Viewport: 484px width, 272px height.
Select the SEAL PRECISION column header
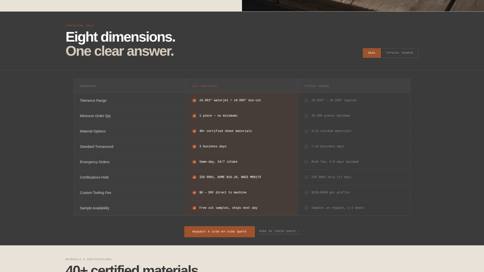[x=204, y=86]
